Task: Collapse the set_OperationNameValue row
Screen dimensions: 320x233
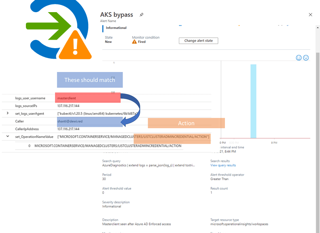Action: pyautogui.click(x=8, y=137)
